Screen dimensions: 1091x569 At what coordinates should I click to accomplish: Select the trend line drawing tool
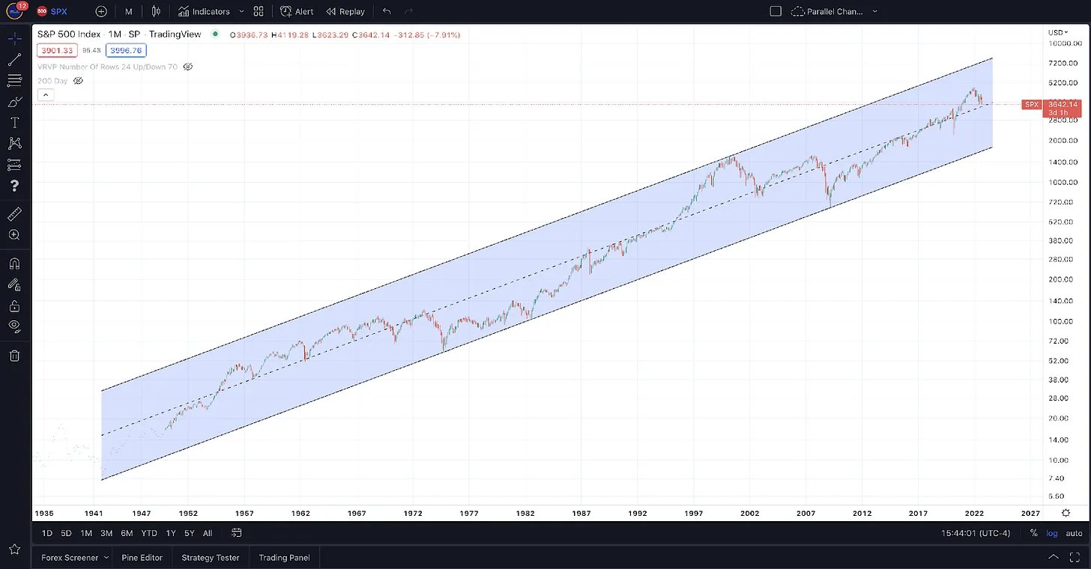14,59
